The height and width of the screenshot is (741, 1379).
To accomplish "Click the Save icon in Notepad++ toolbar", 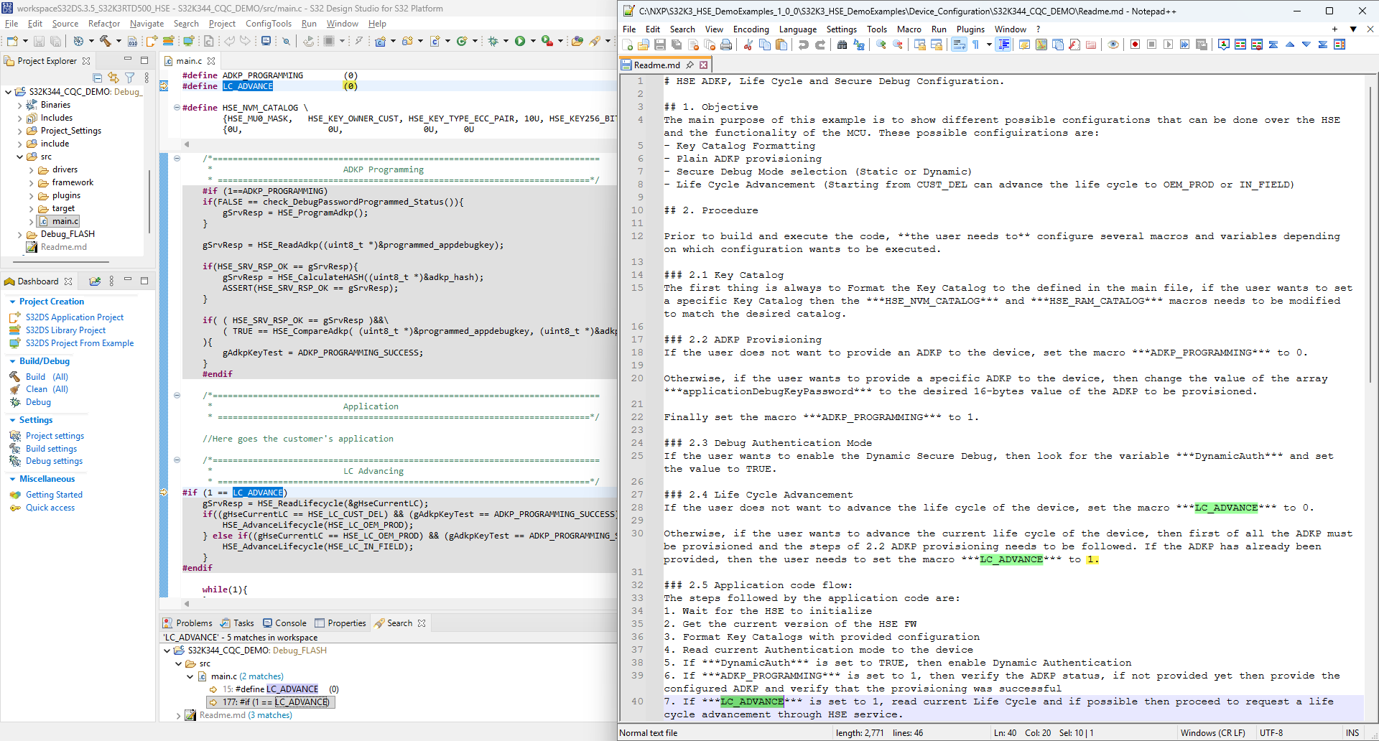I will coord(659,45).
